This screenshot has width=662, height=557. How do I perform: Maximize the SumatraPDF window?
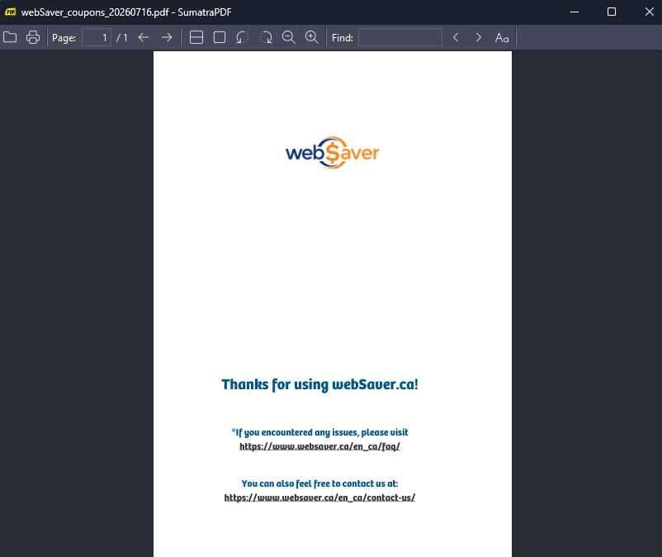(x=612, y=12)
